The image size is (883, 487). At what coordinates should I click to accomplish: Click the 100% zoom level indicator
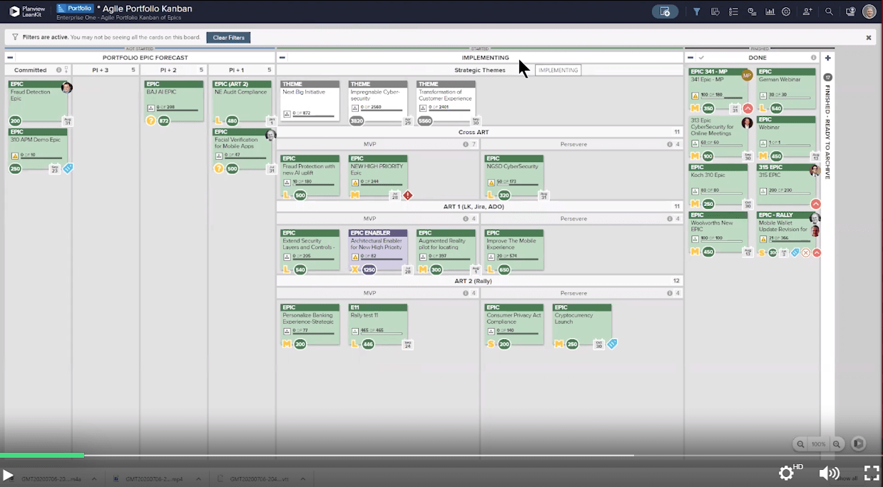pyautogui.click(x=818, y=444)
